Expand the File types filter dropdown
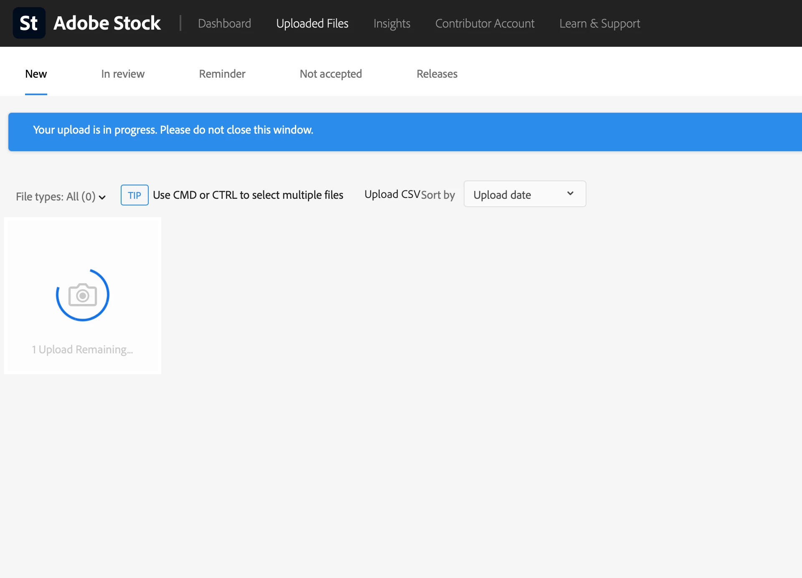This screenshot has height=578, width=802. [x=61, y=196]
